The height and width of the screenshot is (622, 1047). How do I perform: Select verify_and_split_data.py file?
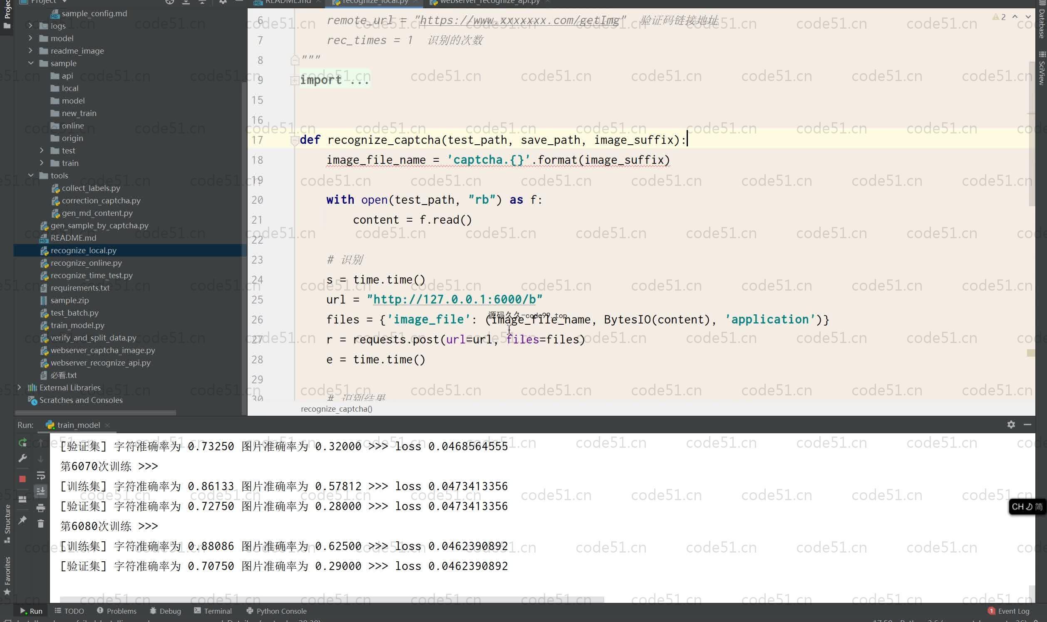(93, 338)
